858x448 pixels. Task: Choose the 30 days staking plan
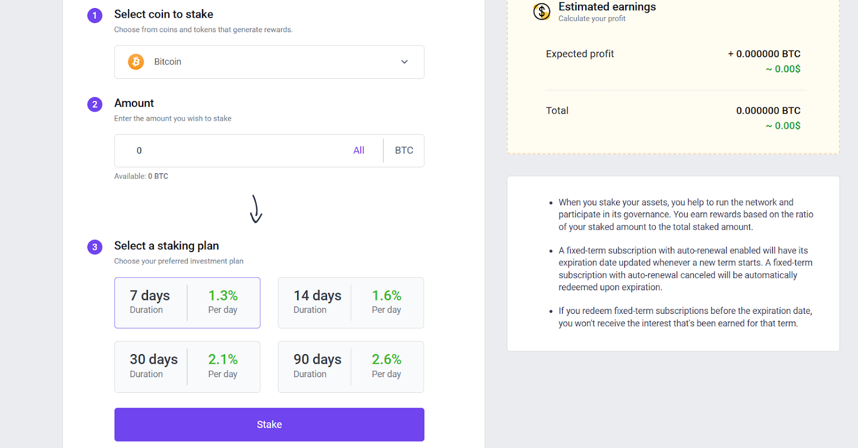187,367
